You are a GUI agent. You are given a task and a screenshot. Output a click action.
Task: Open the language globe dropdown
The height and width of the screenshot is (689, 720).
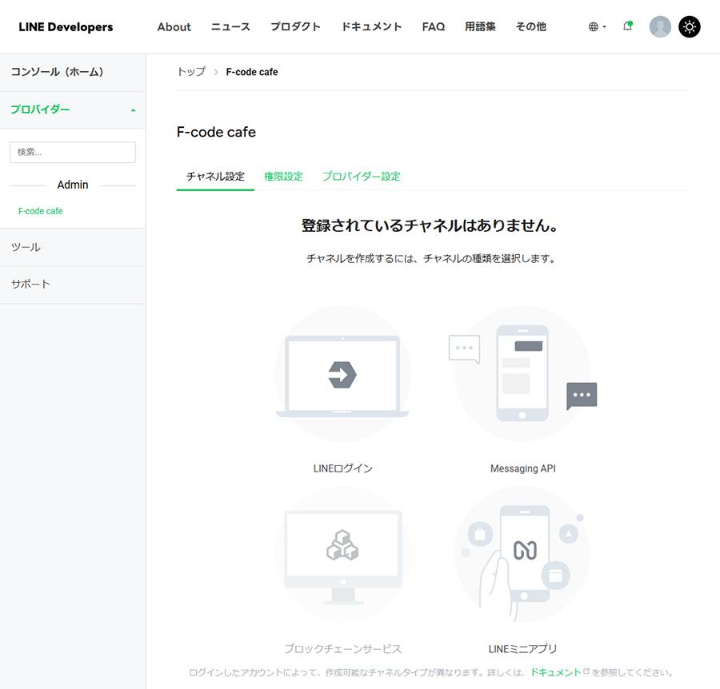(597, 26)
